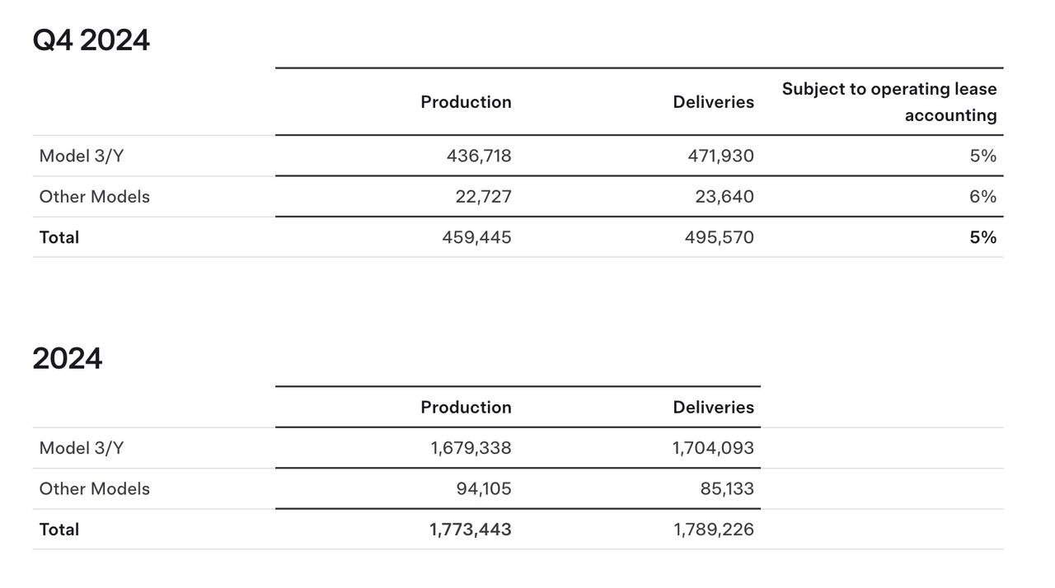
Task: Select the Other Models label in the Q4 table
Action: pyautogui.click(x=94, y=197)
